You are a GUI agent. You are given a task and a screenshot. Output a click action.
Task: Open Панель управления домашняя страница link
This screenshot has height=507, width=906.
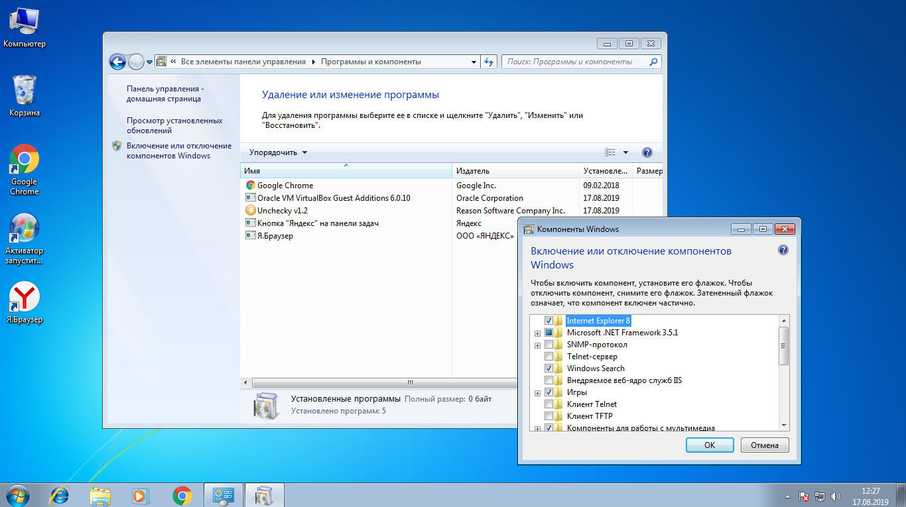pos(165,93)
